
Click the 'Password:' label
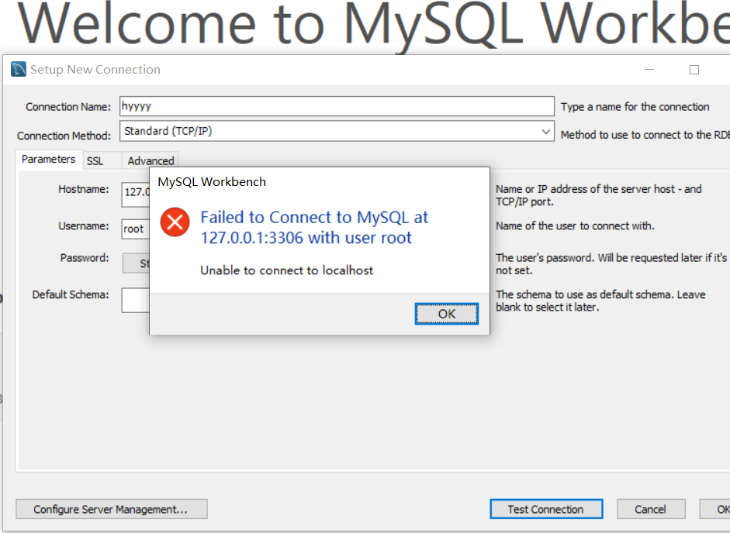[x=85, y=258]
